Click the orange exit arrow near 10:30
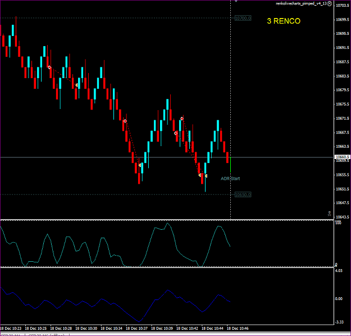Screen dimensions: 351x336 click(76, 85)
